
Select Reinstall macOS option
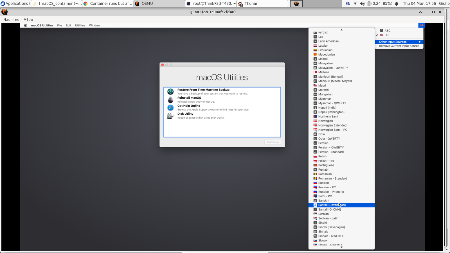click(x=222, y=100)
